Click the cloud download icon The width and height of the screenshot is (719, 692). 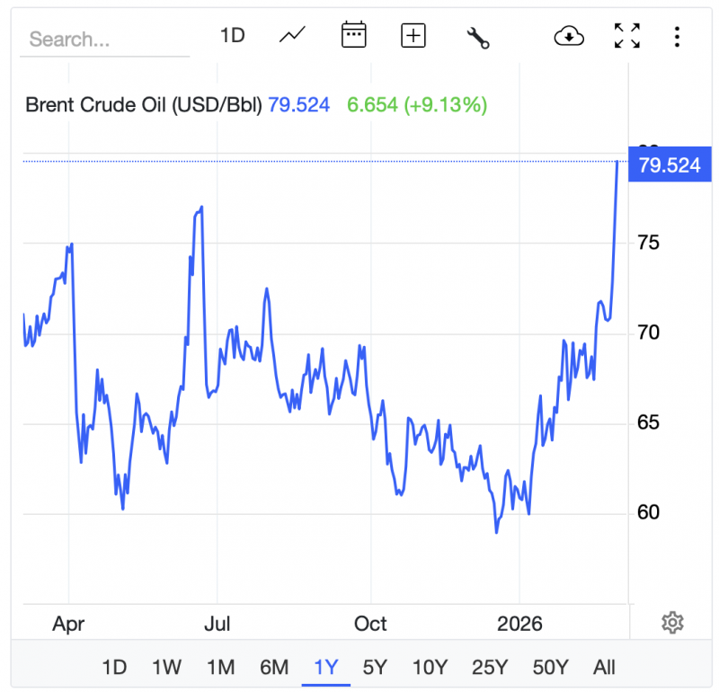coord(569,36)
